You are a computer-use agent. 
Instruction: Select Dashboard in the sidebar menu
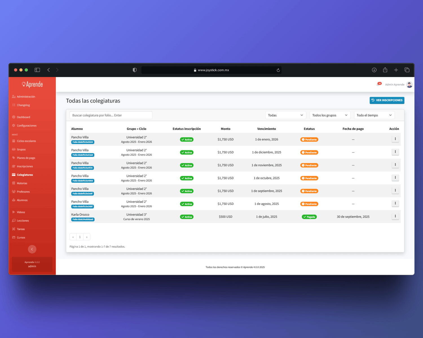pyautogui.click(x=23, y=117)
